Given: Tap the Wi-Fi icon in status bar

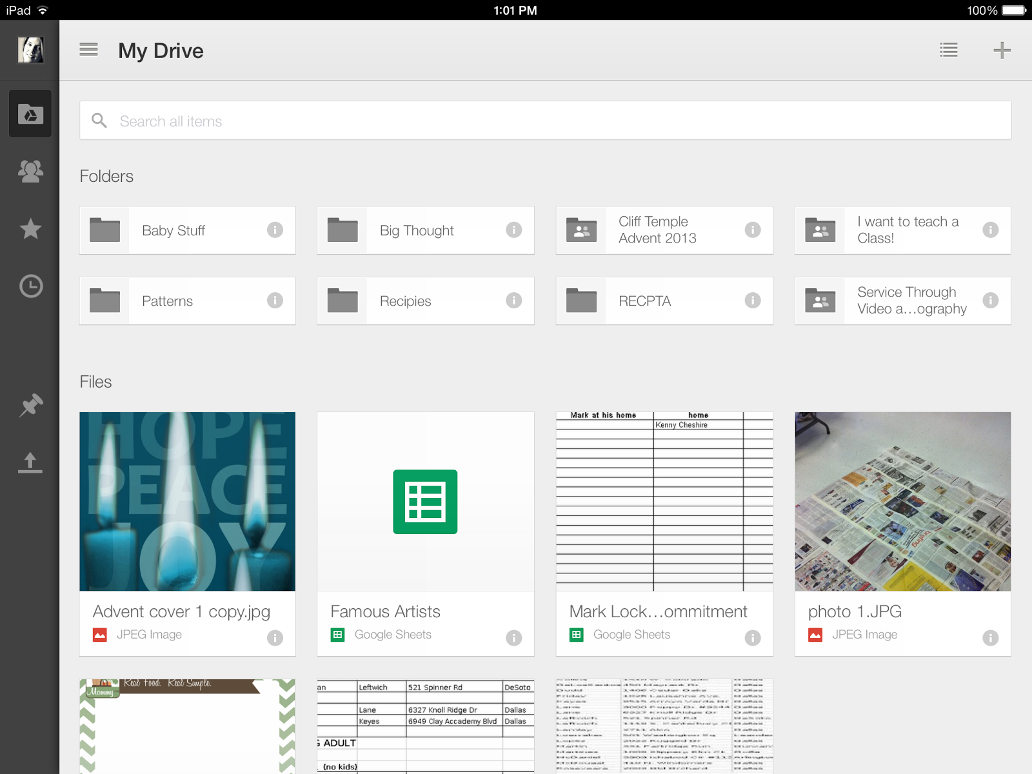Looking at the screenshot, I should (43, 10).
